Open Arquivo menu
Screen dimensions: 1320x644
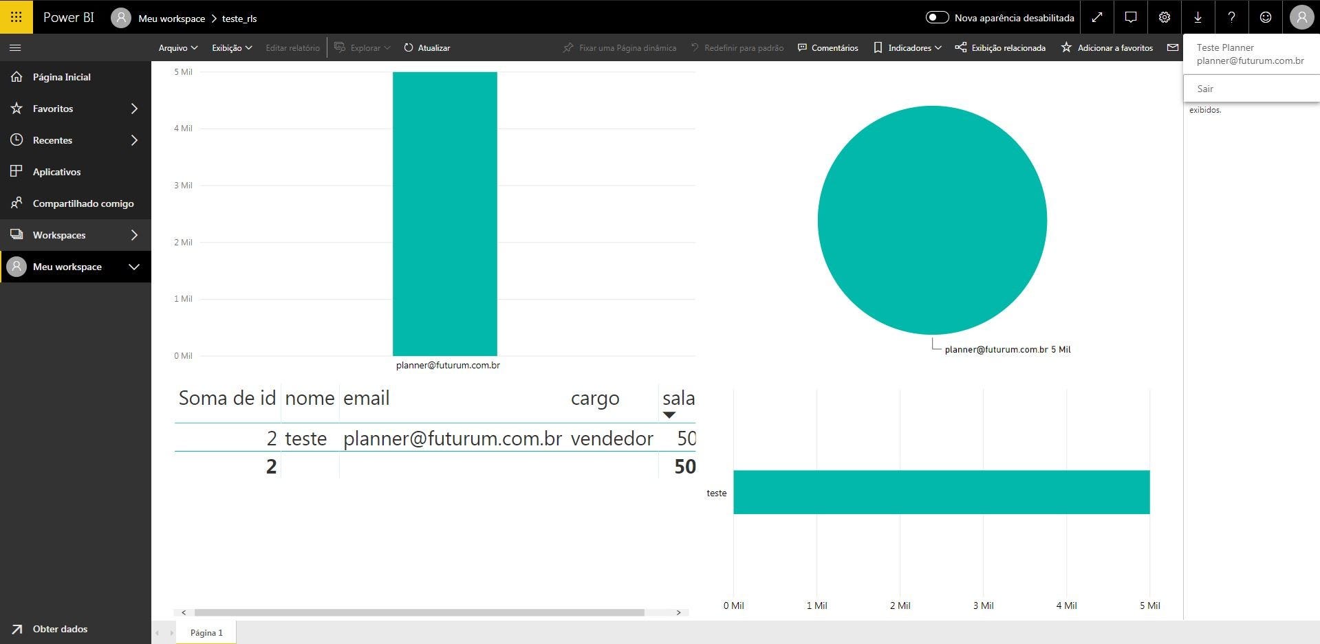[178, 47]
